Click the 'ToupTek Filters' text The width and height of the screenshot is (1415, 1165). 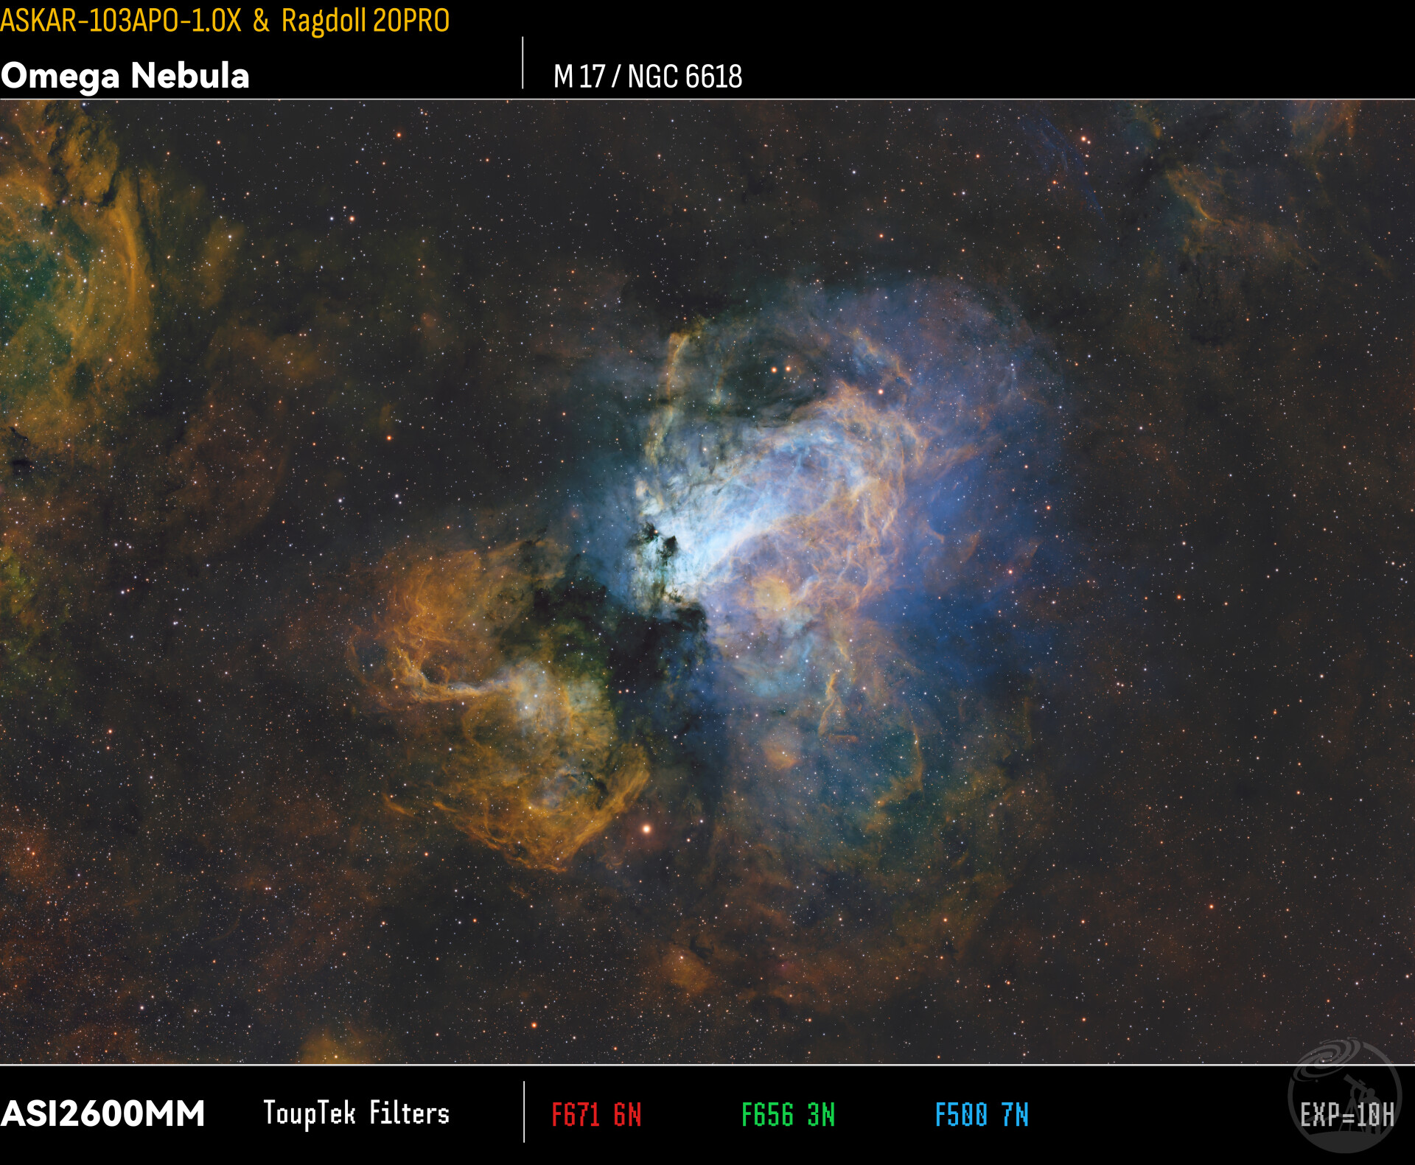(x=357, y=1113)
